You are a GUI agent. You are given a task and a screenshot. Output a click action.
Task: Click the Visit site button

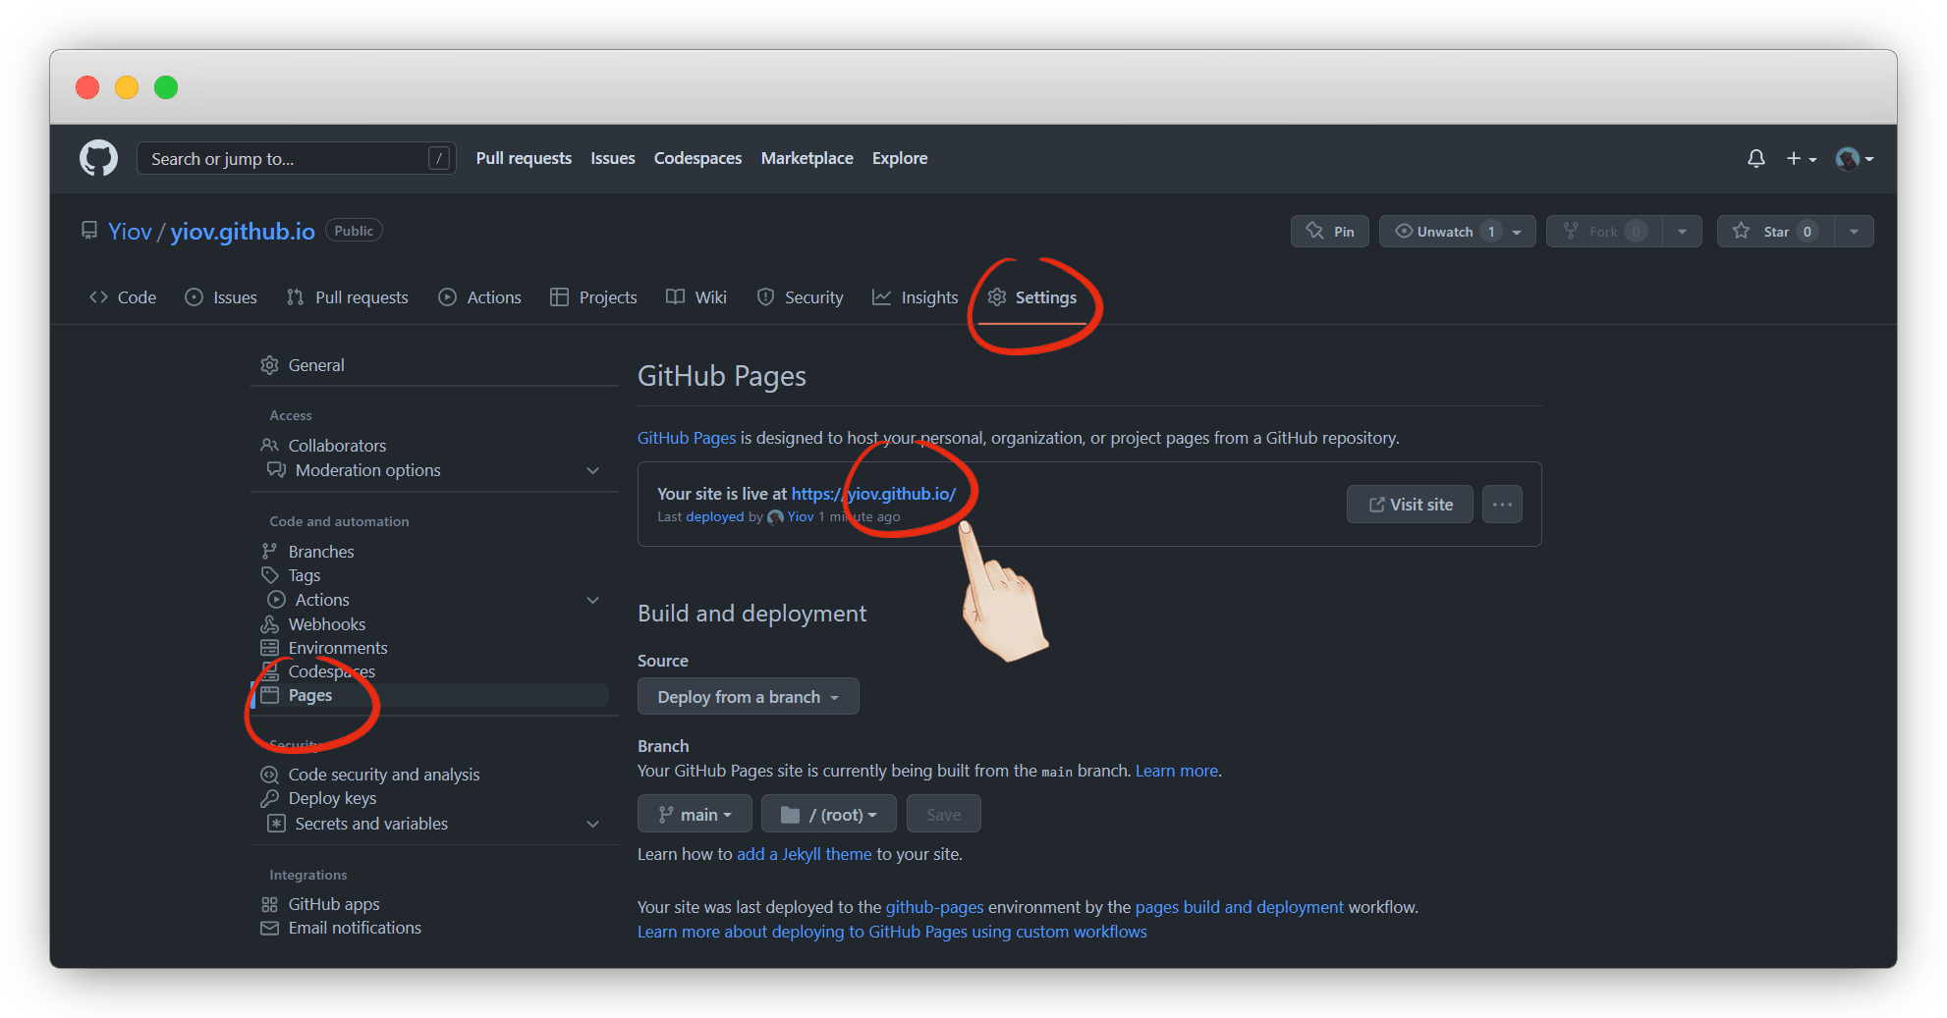click(1410, 505)
